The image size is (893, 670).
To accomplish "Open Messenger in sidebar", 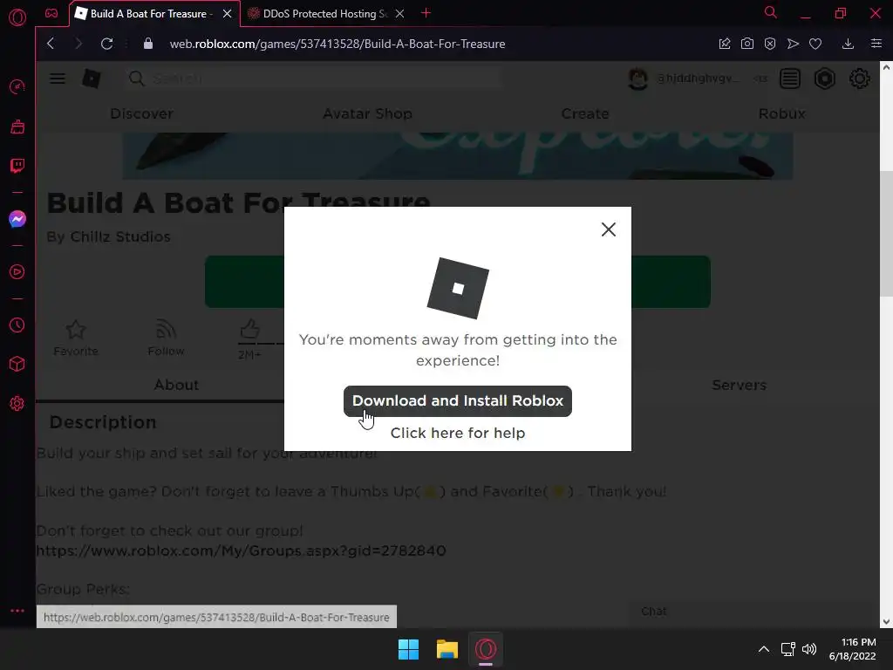I will 17,219.
